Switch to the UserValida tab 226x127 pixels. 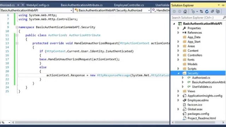click(162, 5)
